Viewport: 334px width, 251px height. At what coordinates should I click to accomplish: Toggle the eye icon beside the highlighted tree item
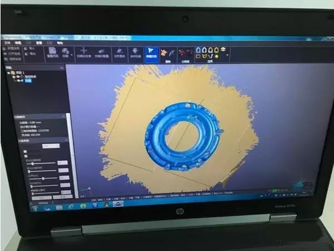[x=21, y=80]
